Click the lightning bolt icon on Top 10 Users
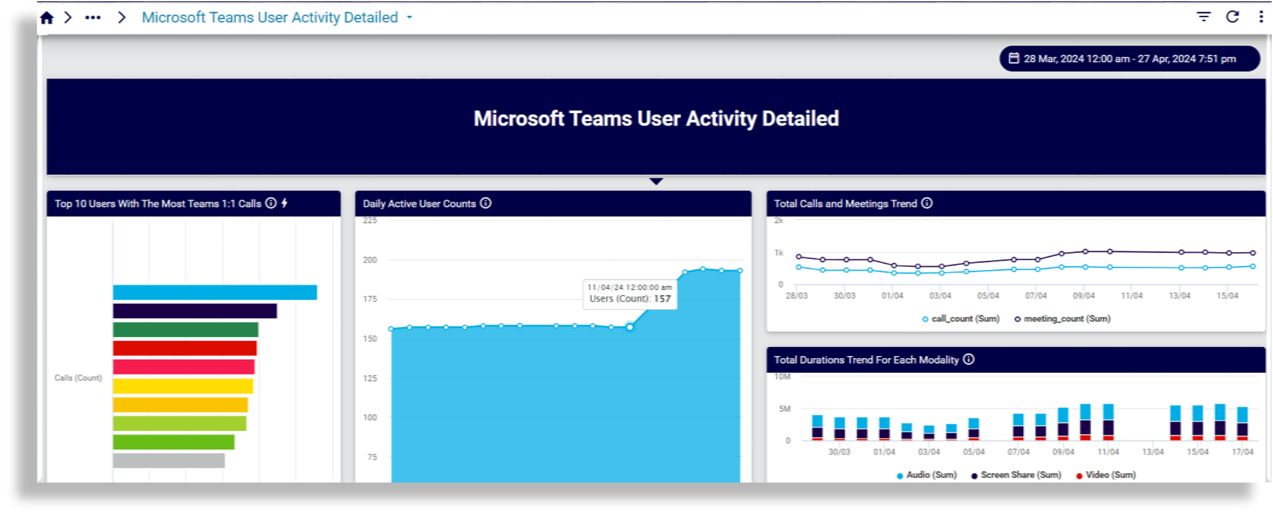This screenshot has height=516, width=1273. (x=284, y=203)
